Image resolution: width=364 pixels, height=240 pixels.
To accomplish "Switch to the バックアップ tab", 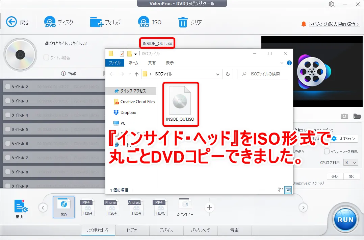I will 200,230.
